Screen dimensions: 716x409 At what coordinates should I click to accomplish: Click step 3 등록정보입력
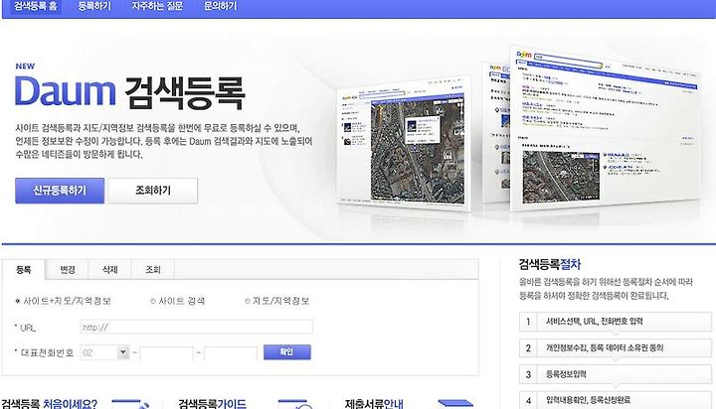coord(616,374)
